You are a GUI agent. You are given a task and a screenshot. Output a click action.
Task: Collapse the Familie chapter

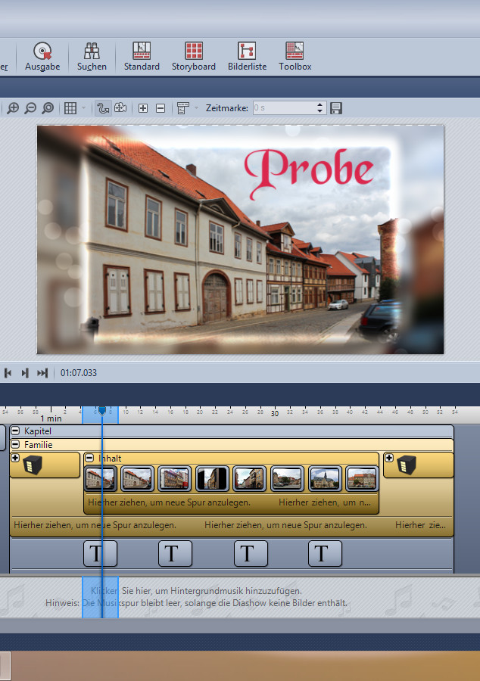point(15,445)
